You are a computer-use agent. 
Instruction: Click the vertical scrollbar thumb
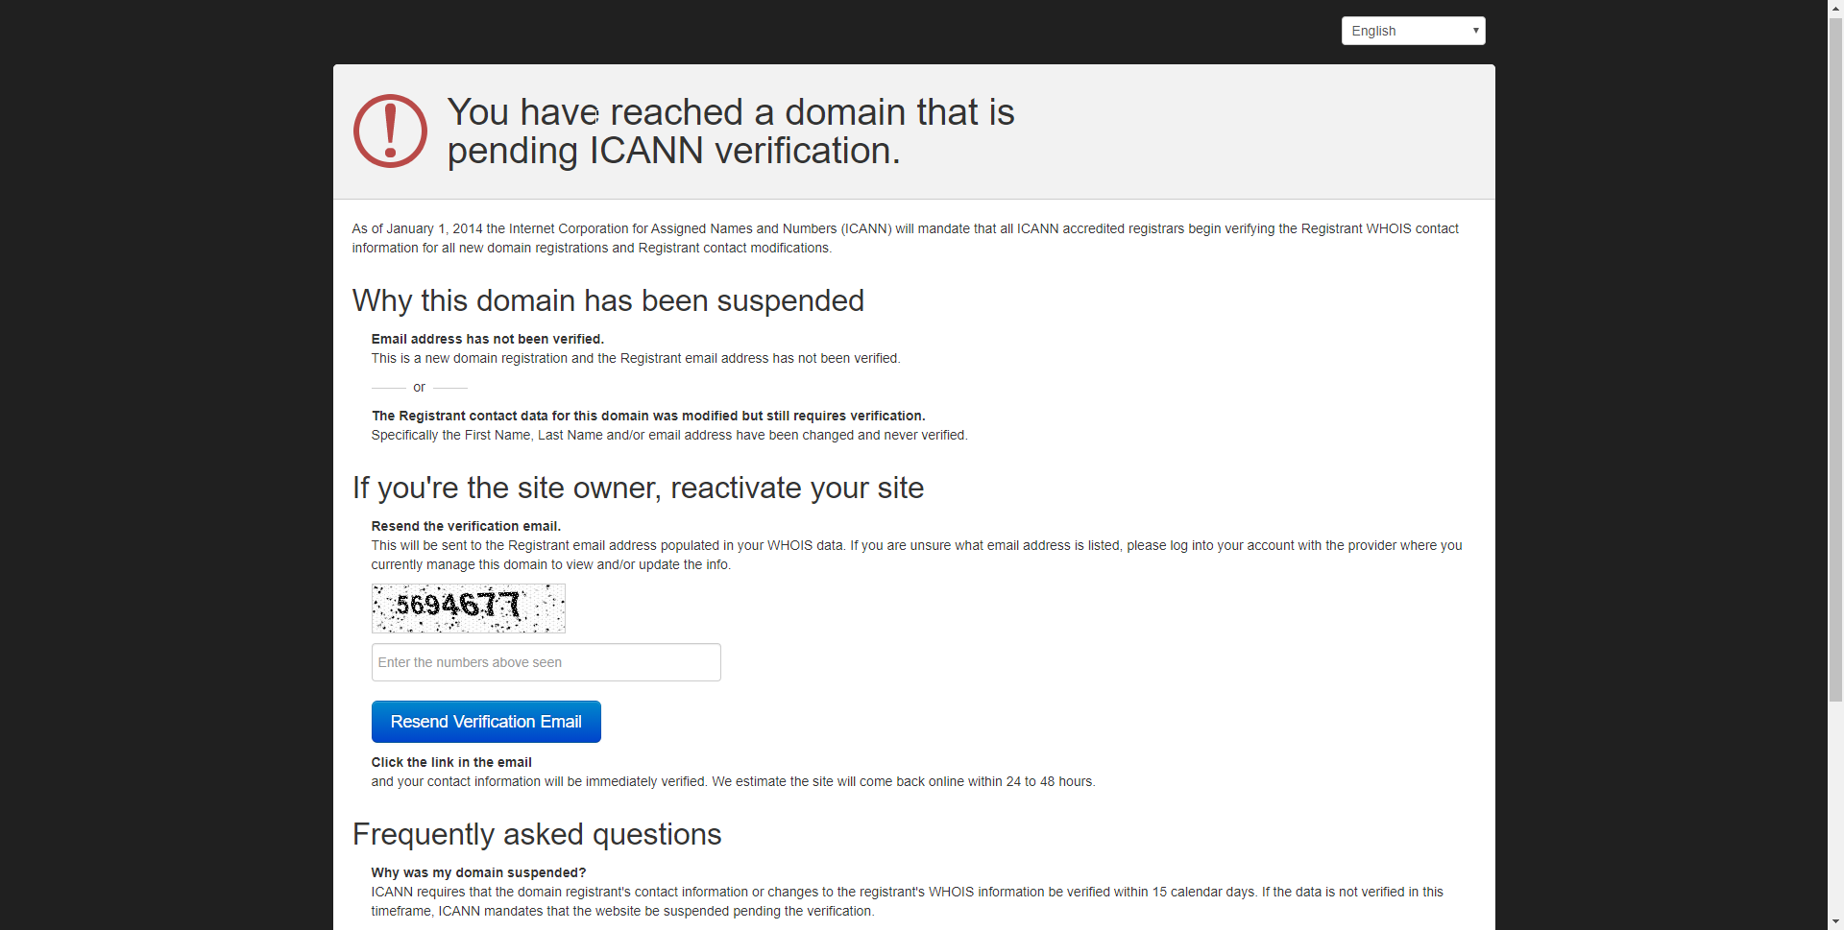click(1835, 360)
